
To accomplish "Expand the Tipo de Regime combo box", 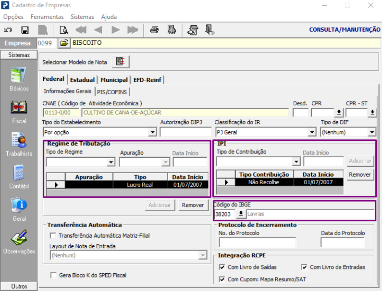I will 111,163.
